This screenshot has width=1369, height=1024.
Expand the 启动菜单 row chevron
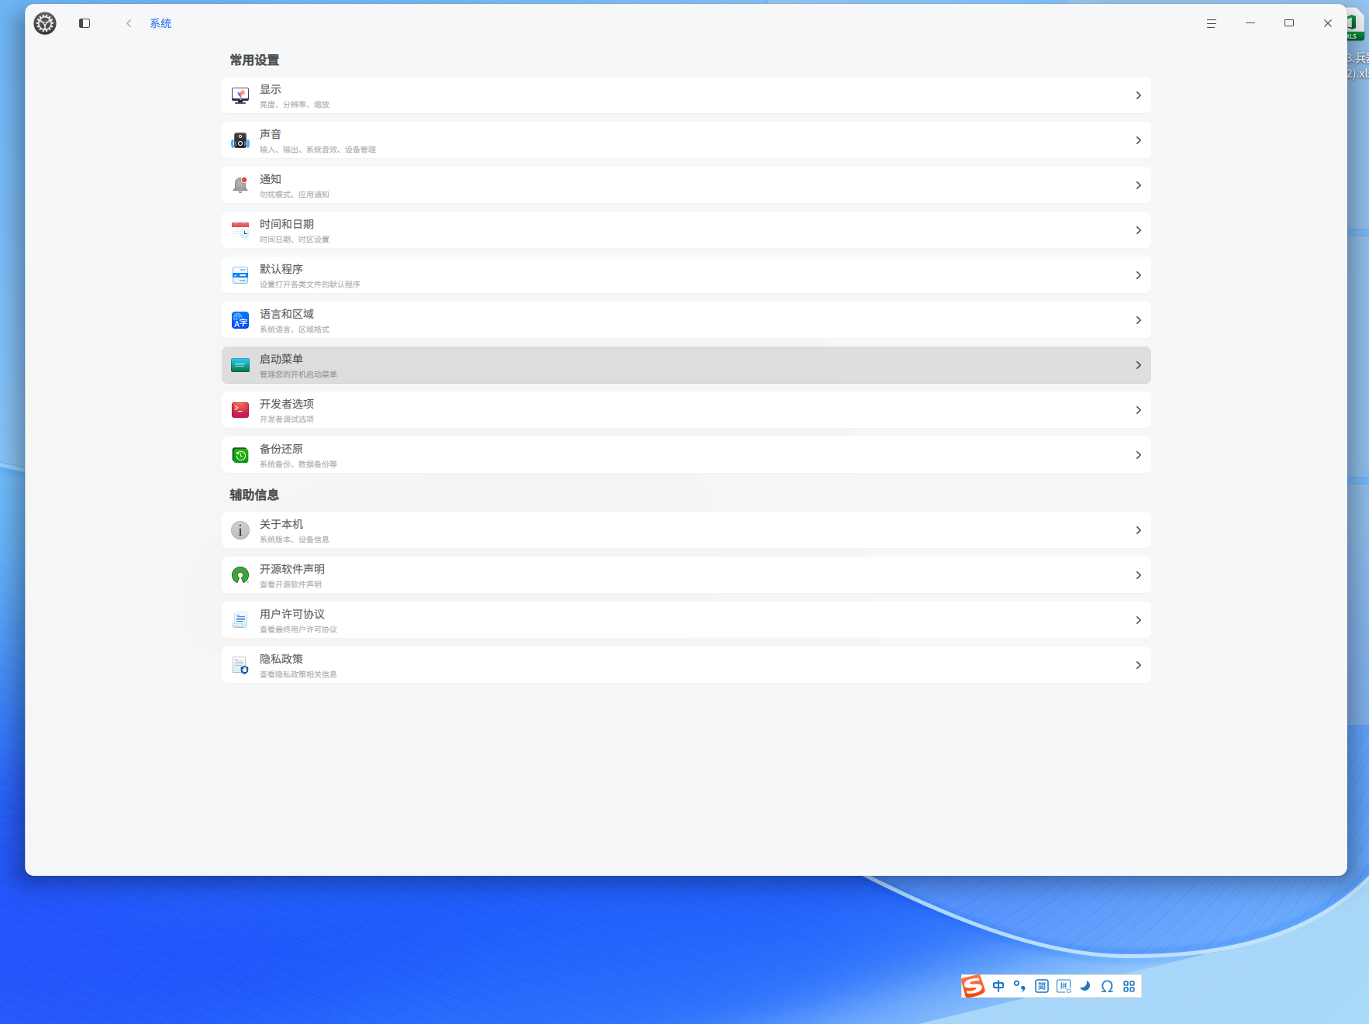(x=1138, y=365)
